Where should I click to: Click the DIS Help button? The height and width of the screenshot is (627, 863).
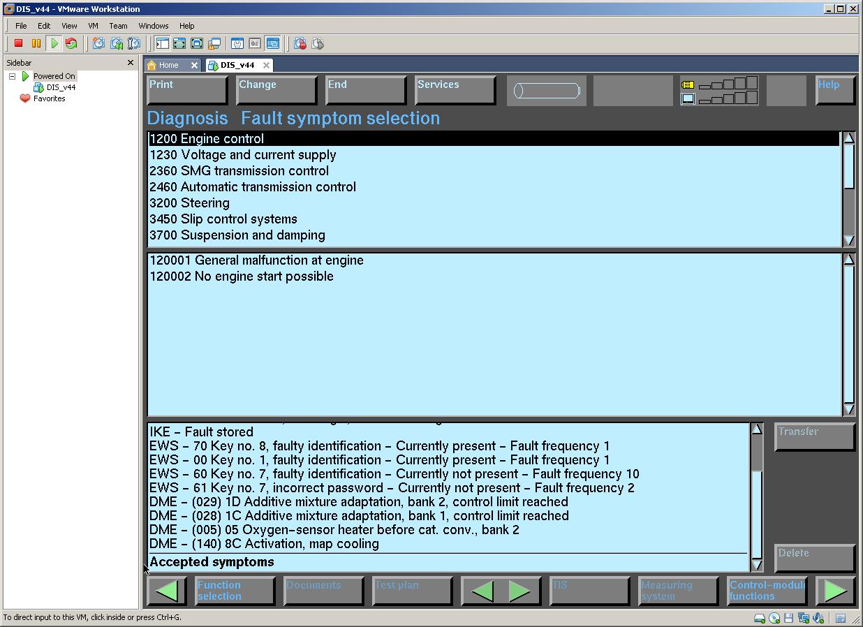(835, 91)
